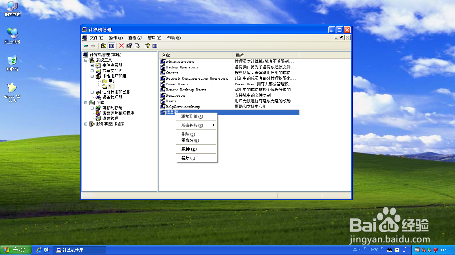Select the Backup Operators group row
This screenshot has height=255, width=455.
229,67
